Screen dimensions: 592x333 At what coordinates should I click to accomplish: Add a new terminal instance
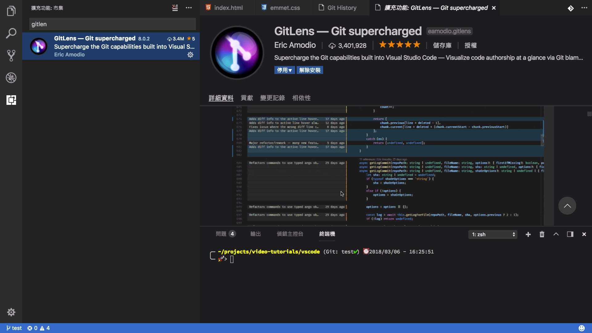[x=528, y=234]
